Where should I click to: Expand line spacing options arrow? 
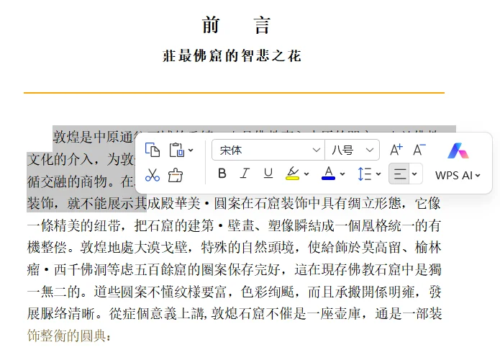(x=378, y=174)
